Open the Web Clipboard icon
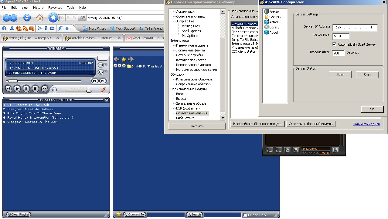388x219 pixels. (52, 28)
